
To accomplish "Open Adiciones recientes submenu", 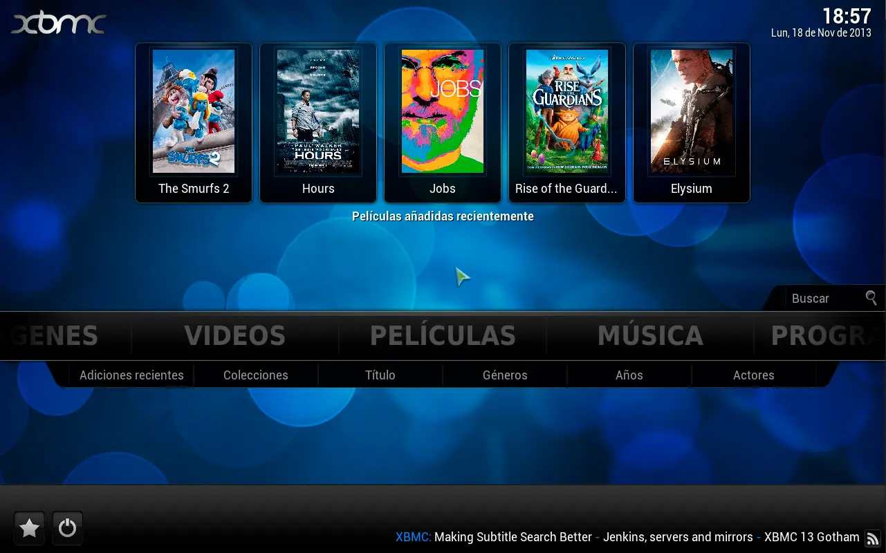I will 131,375.
